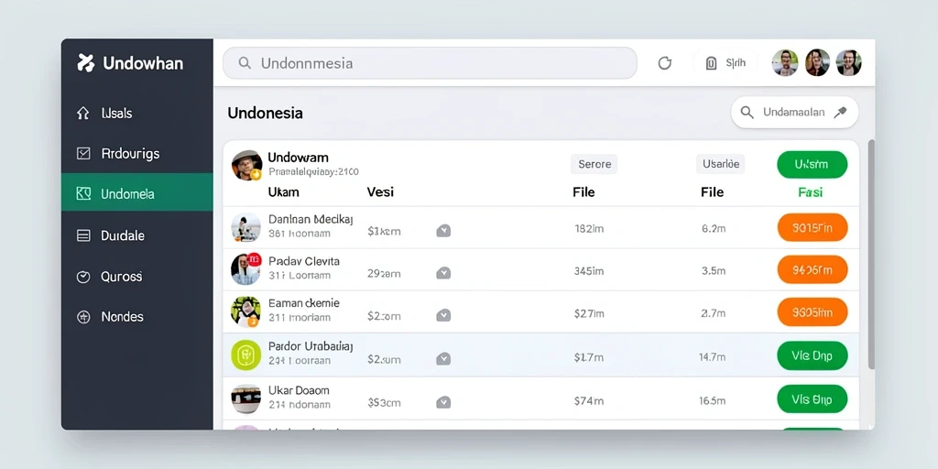Open the Duidale list icon
Image resolution: width=938 pixels, height=469 pixels.
[x=83, y=235]
